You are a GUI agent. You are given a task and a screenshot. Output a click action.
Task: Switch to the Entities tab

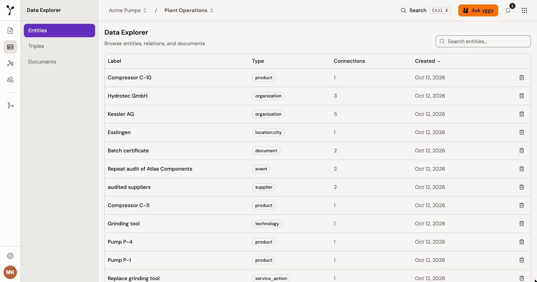click(59, 31)
